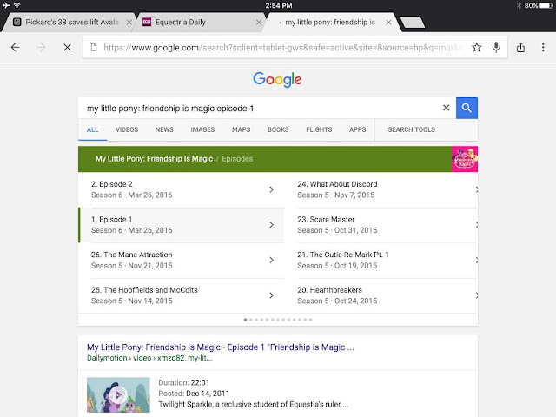Open '23. Scare Master' episode
This screenshot has height=417, width=556.
pyautogui.click(x=387, y=225)
